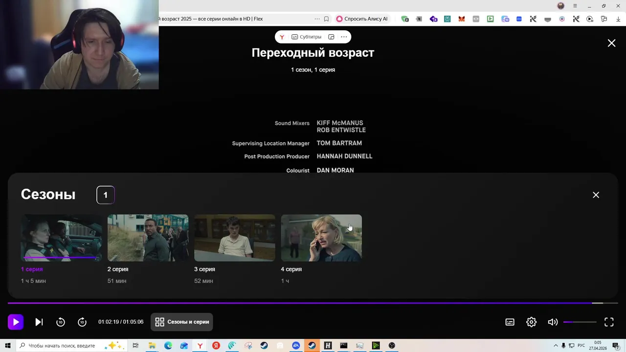Rewind 10 seconds
626x352 pixels.
61,322
